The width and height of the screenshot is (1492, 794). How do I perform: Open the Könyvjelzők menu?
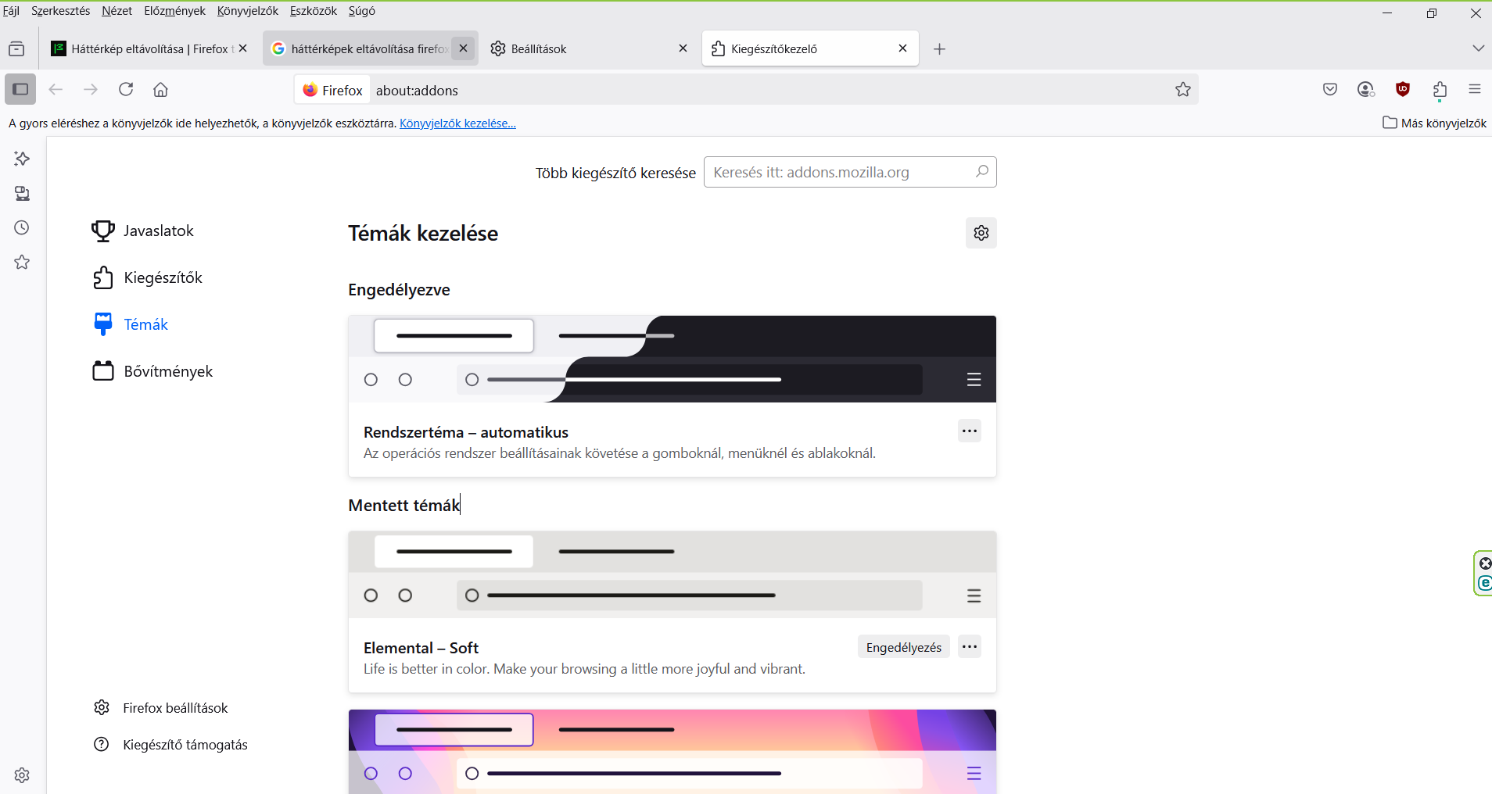[247, 11]
